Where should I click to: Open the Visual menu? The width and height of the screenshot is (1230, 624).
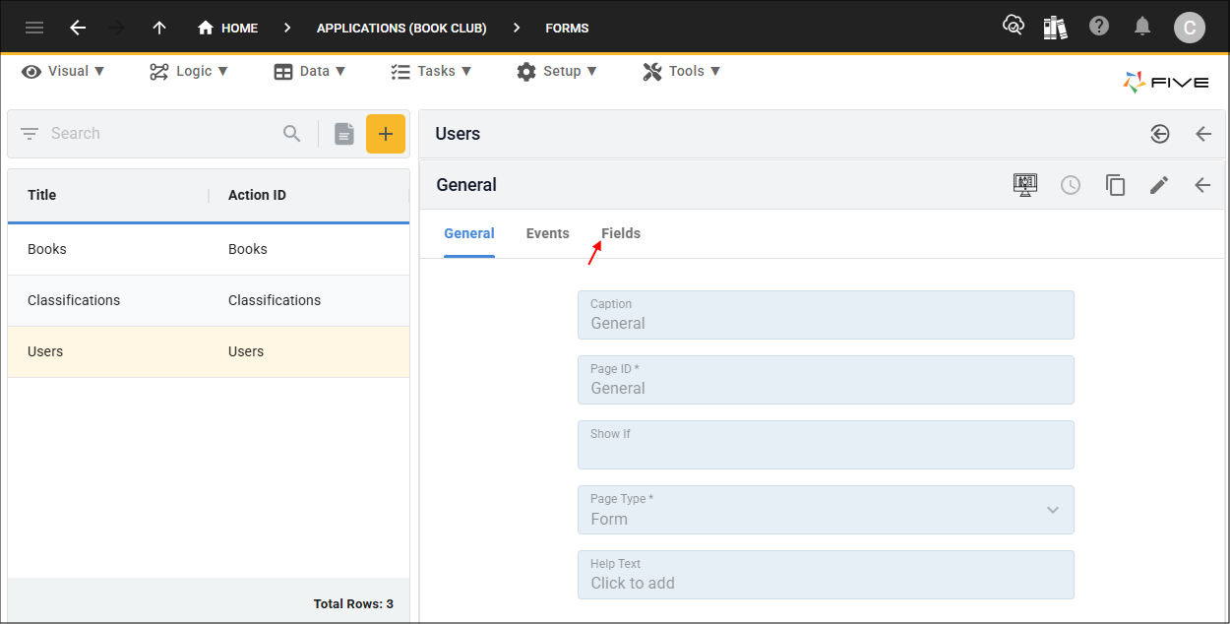point(63,71)
